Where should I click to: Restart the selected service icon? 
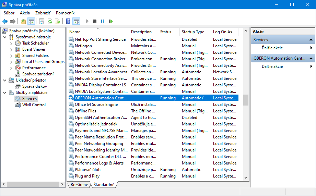[110, 21]
